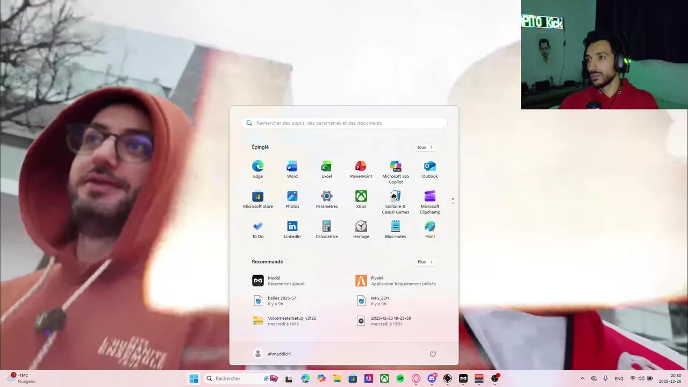Open the pinned Xbox app
The image size is (688, 387).
click(x=361, y=199)
